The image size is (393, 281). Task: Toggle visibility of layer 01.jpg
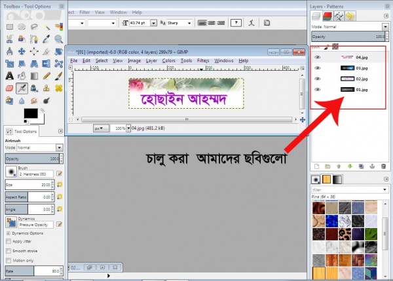click(317, 90)
